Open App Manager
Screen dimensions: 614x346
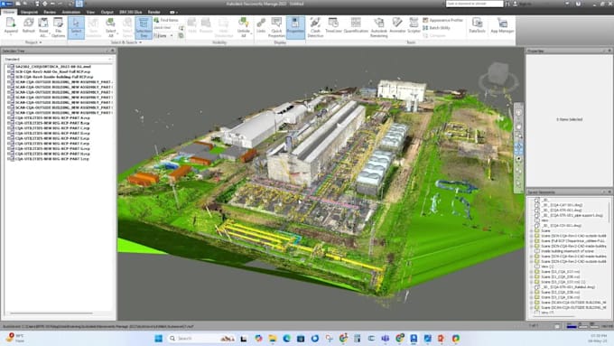[502, 25]
